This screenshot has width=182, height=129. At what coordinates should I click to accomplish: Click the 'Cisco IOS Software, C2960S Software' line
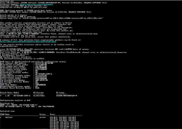click(53, 3)
